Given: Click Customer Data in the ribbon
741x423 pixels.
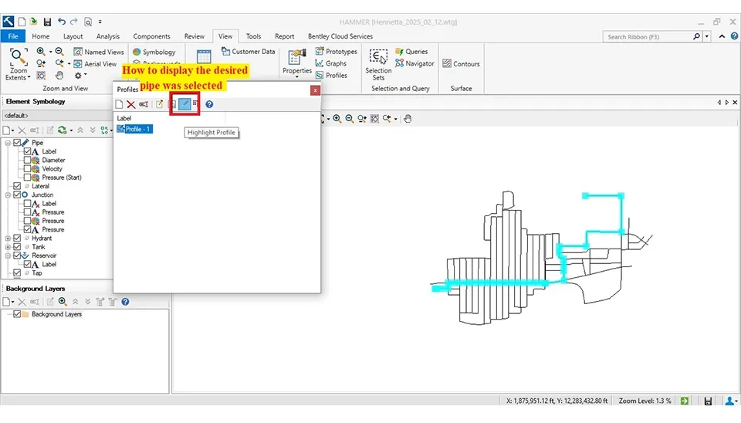Looking at the screenshot, I should 248,52.
